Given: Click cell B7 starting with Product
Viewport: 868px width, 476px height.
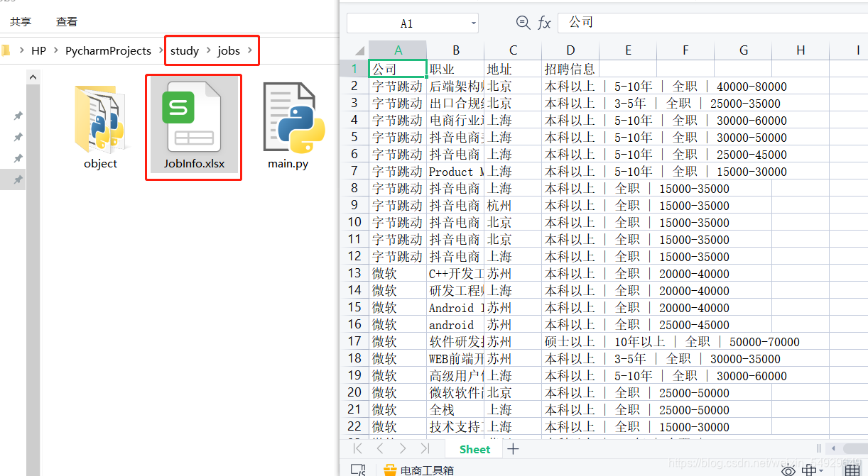Looking at the screenshot, I should 455,171.
